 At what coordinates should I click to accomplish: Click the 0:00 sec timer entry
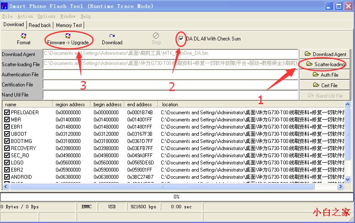coord(181,207)
